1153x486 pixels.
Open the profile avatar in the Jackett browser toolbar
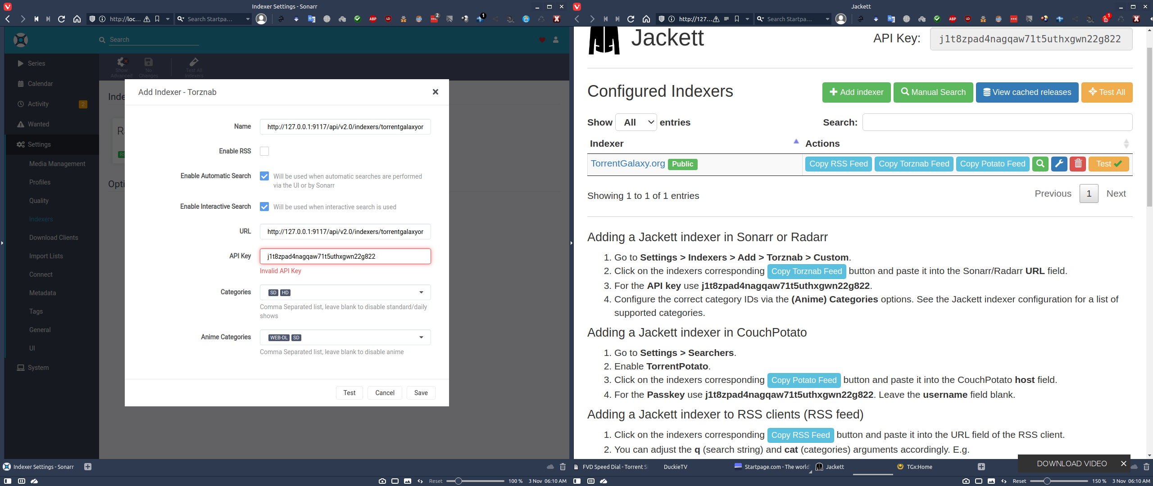(841, 19)
